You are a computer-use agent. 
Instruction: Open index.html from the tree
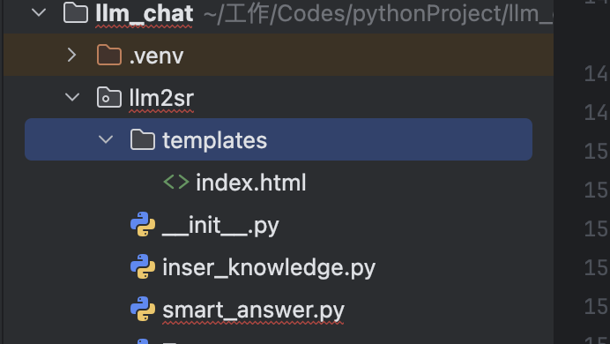tap(251, 183)
